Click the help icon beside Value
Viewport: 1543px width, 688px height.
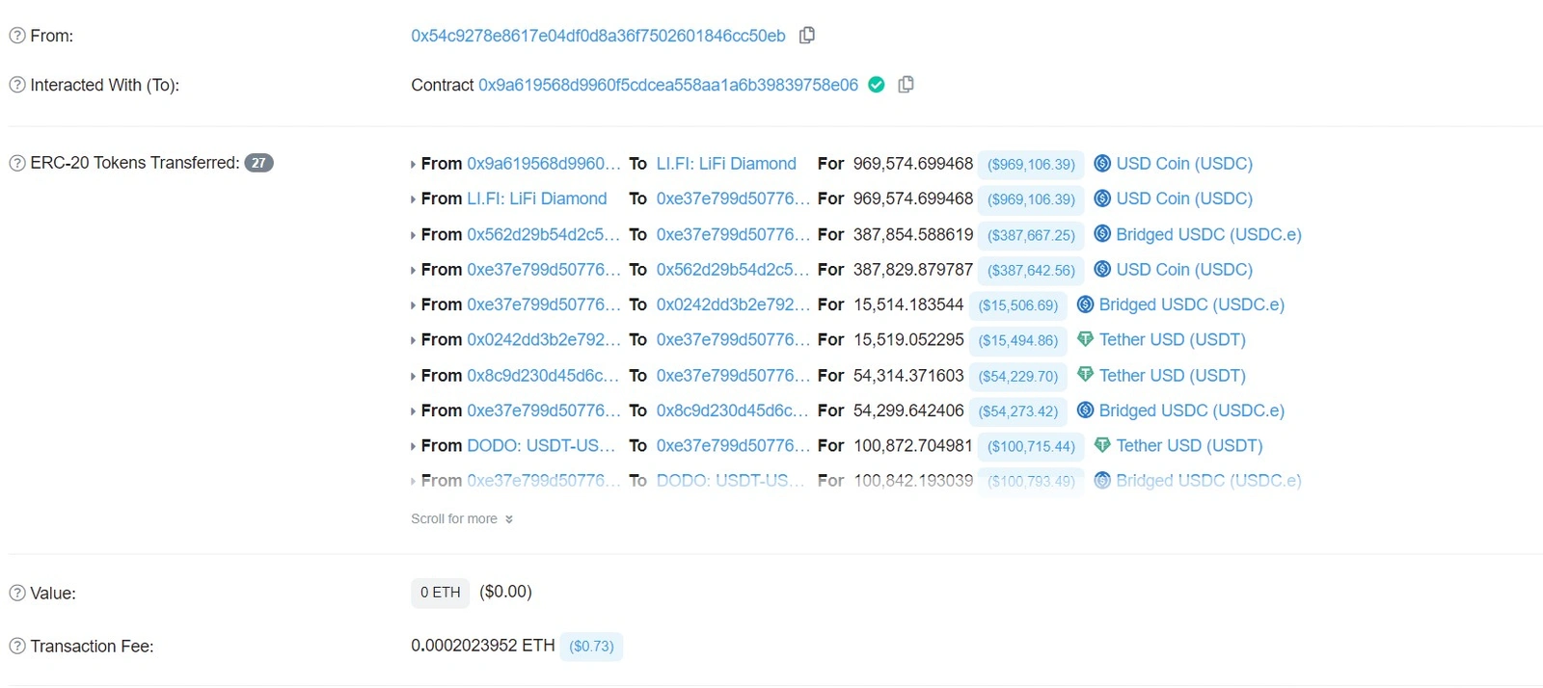[x=17, y=593]
